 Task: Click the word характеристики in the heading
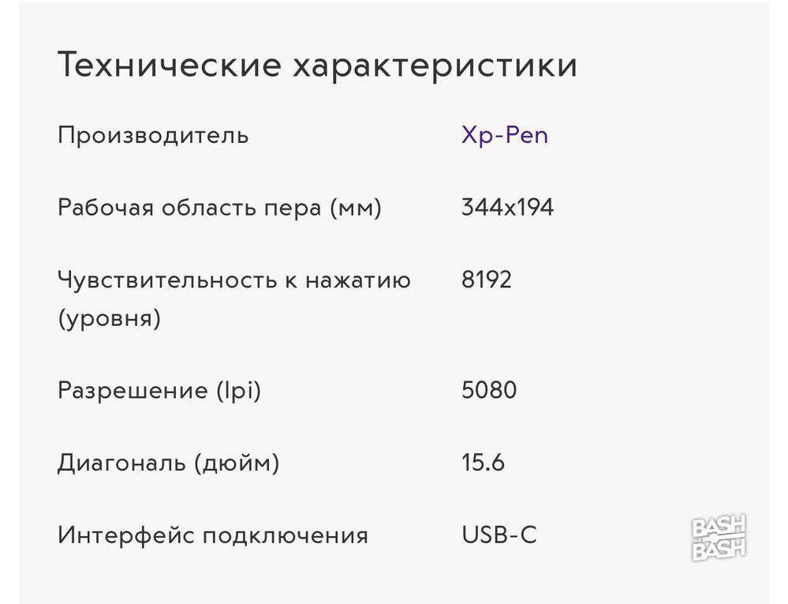pos(435,66)
